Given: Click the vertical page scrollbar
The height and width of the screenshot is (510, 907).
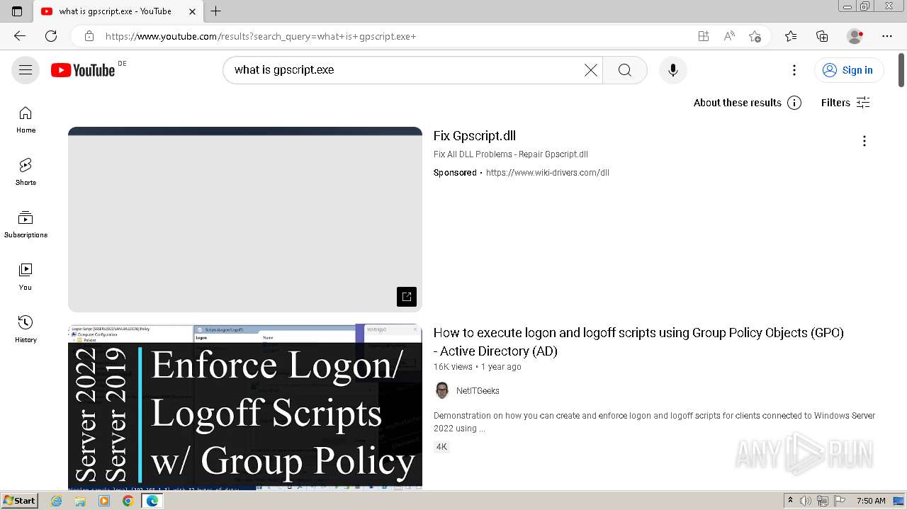Looking at the screenshot, I should click(901, 71).
